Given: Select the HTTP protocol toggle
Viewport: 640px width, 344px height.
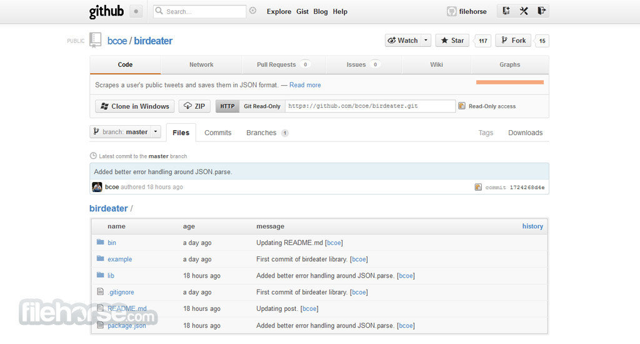Looking at the screenshot, I should point(227,106).
